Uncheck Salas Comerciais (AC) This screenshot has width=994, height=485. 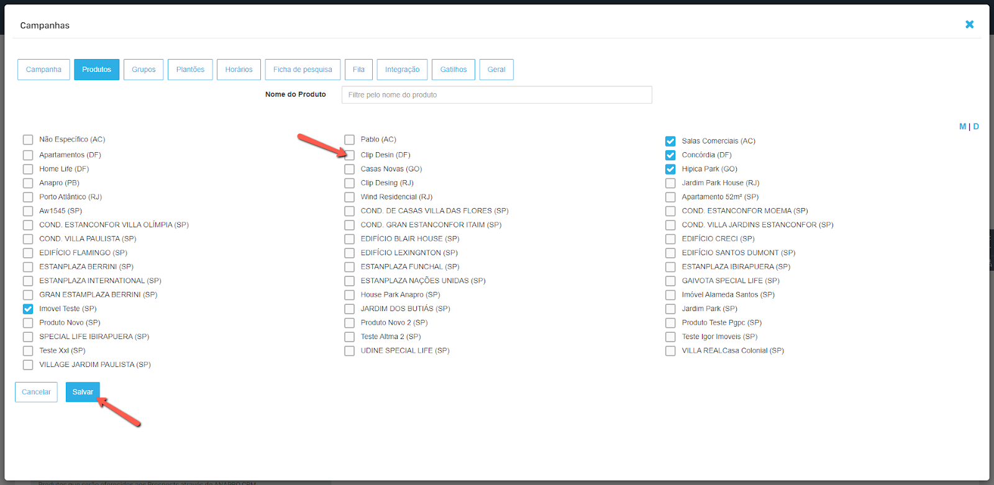click(670, 141)
